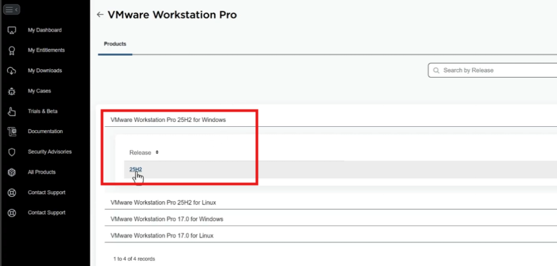
Task: Switch to the Products tab
Action: coord(115,44)
